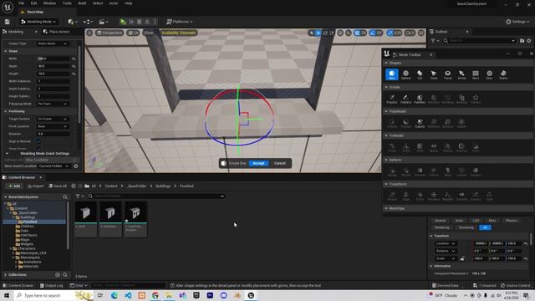This screenshot has height=301, width=535.
Task: Click the Import button
Action: click(35, 186)
